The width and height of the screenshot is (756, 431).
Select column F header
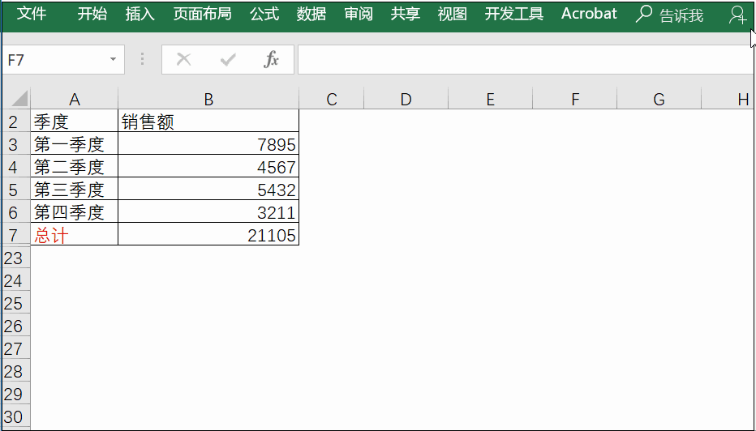pyautogui.click(x=575, y=99)
